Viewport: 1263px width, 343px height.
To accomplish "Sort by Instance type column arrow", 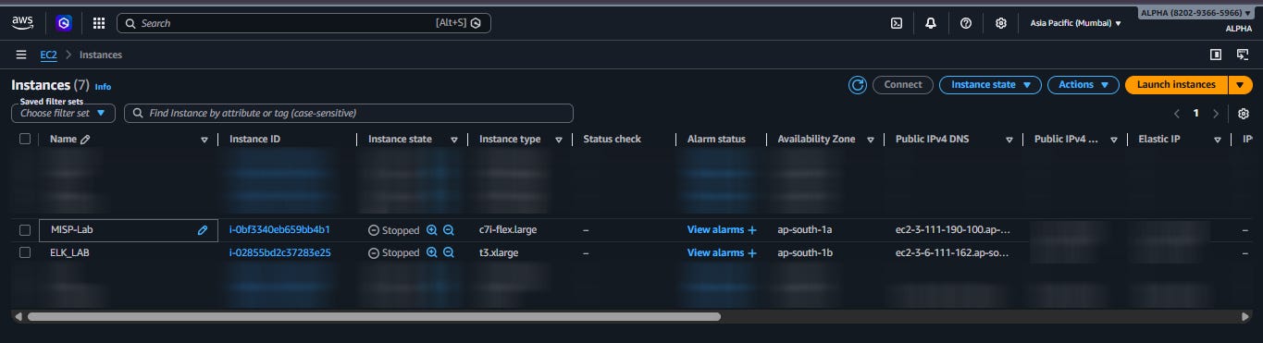I will coord(560,140).
